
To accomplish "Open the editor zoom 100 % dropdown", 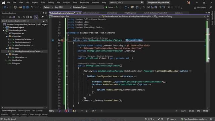I will (53, 111).
